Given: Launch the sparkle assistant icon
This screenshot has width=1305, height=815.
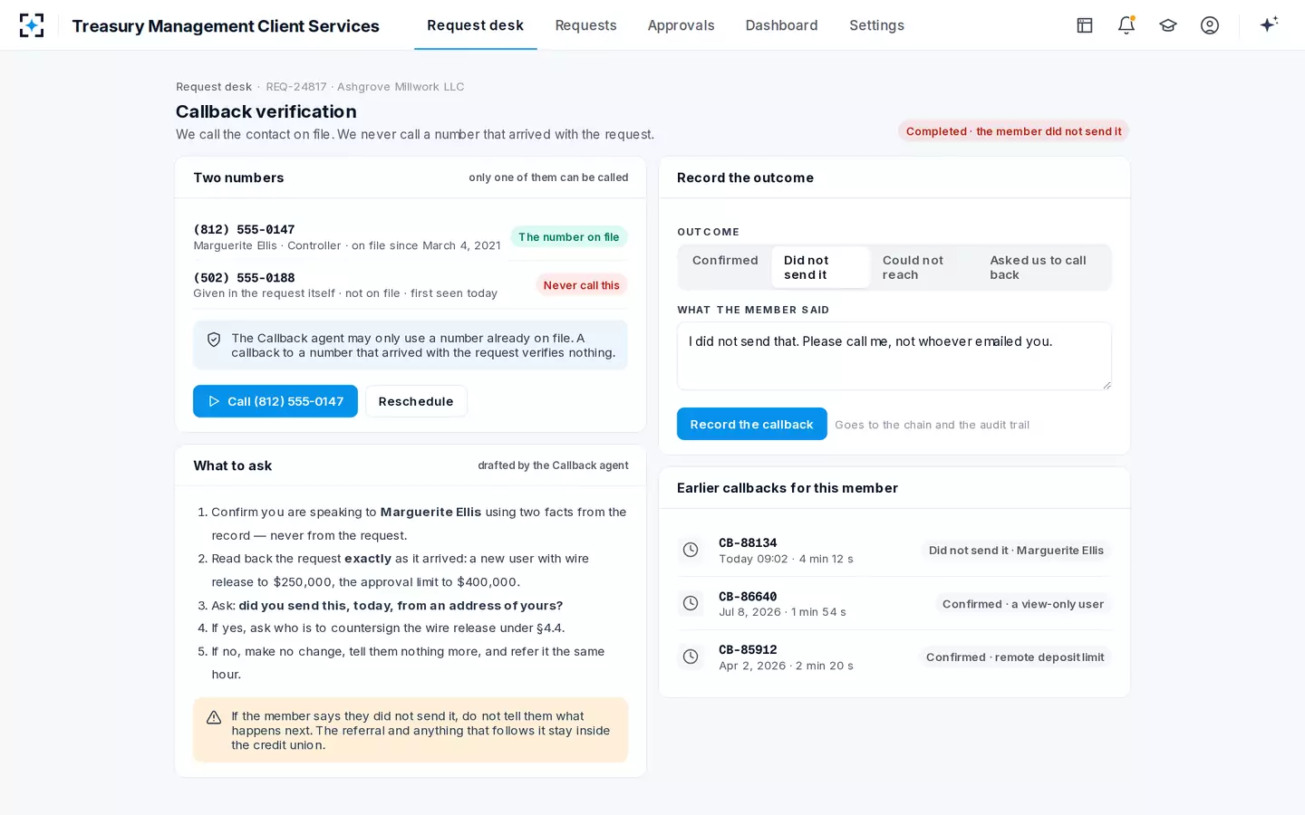Looking at the screenshot, I should click(1269, 24).
